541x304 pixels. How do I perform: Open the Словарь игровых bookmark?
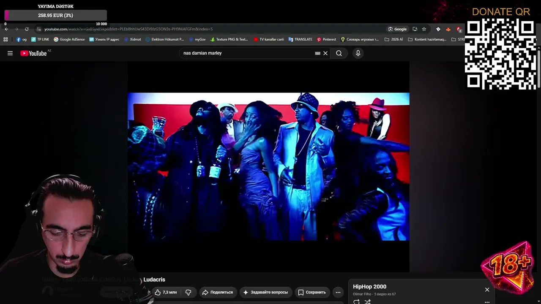tap(360, 39)
